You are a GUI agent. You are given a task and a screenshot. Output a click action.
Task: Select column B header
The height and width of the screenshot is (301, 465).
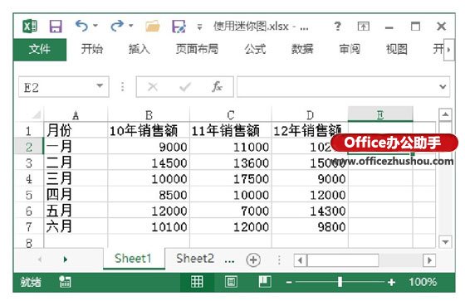[149, 114]
